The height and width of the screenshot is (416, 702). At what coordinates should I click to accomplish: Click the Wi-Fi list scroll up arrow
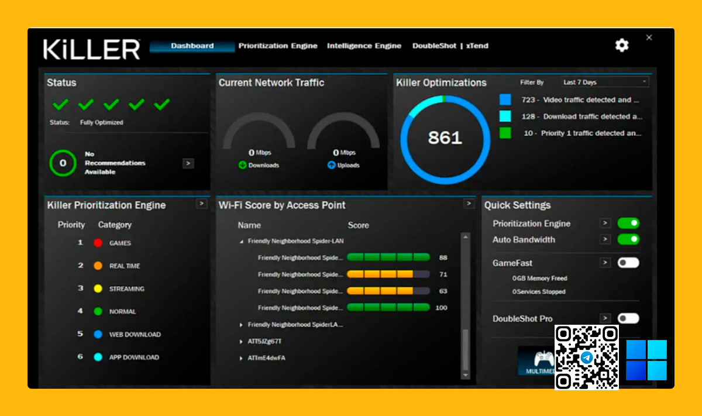tap(466, 237)
